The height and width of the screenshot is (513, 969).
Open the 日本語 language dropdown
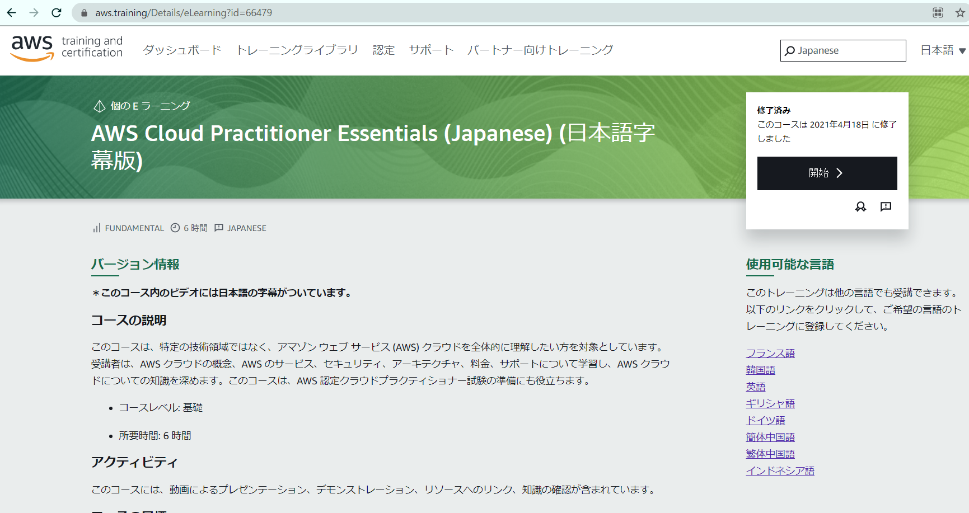tap(943, 50)
